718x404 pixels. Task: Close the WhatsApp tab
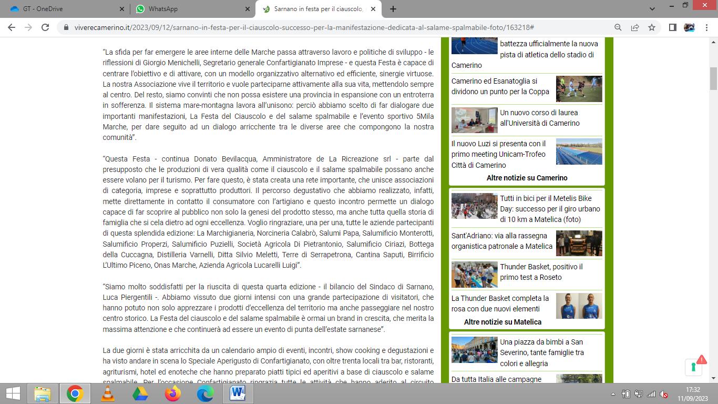(248, 9)
